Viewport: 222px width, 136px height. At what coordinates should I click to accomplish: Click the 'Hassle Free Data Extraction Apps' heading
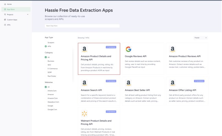[x=79, y=10]
